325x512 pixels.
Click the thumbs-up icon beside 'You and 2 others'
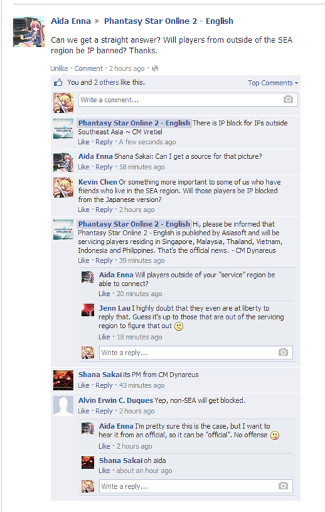[58, 83]
